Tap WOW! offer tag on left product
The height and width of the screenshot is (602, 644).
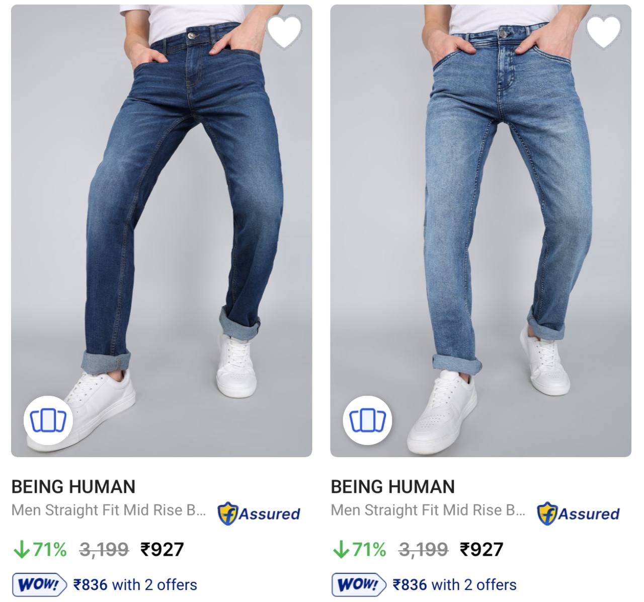(39, 585)
